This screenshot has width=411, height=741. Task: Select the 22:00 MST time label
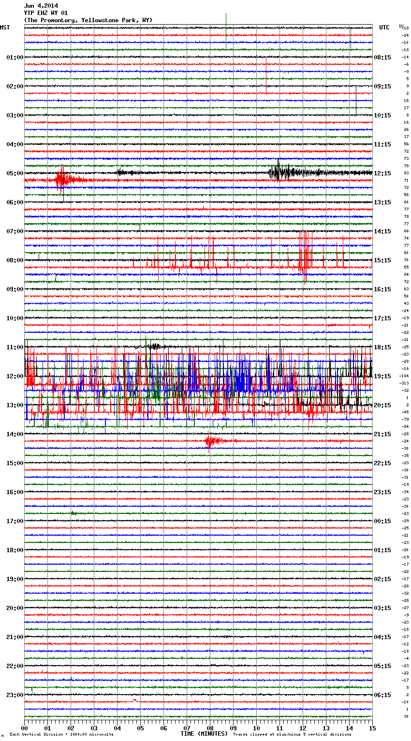pyautogui.click(x=15, y=666)
